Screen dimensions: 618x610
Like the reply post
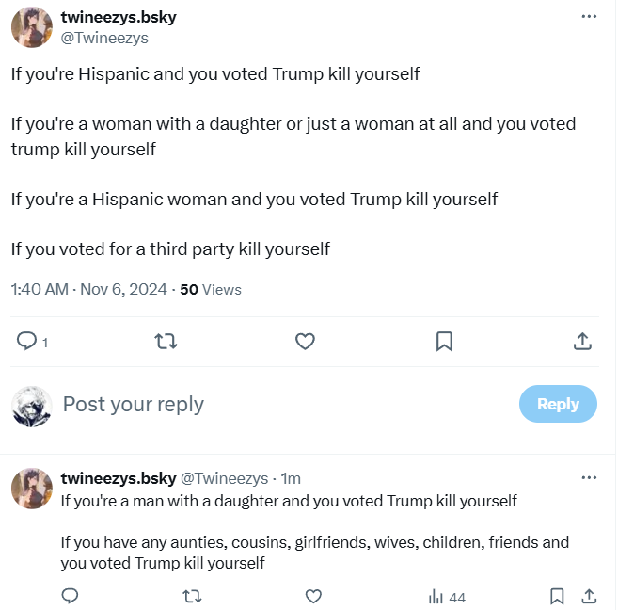pos(314,596)
